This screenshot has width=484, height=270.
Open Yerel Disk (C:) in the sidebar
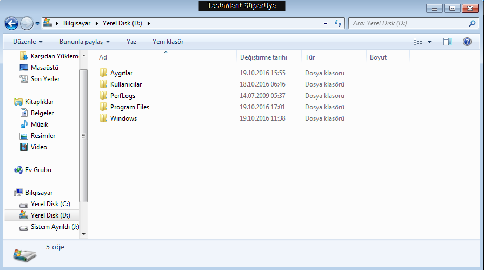(45, 204)
